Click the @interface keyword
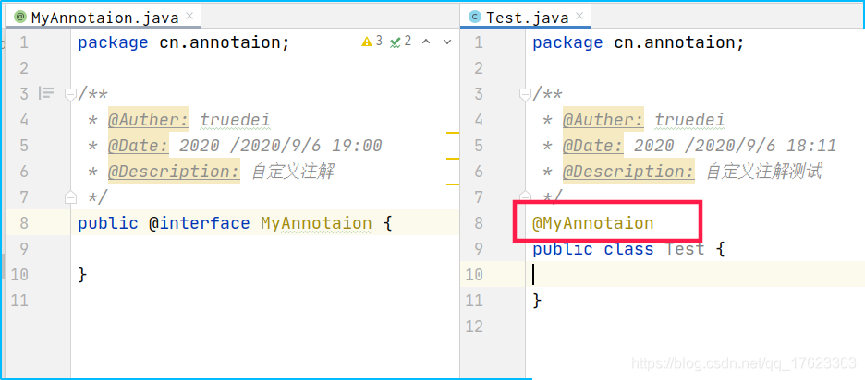865x380 pixels. click(x=199, y=223)
